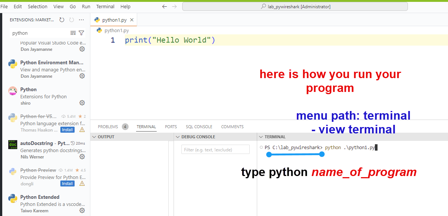Open the View menu
The image size is (448, 216).
pos(58,6)
